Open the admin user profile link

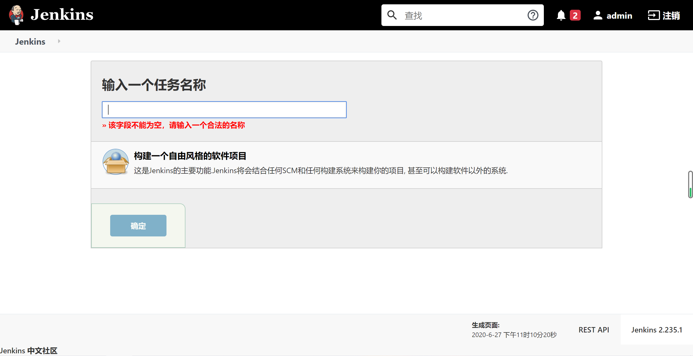(619, 16)
